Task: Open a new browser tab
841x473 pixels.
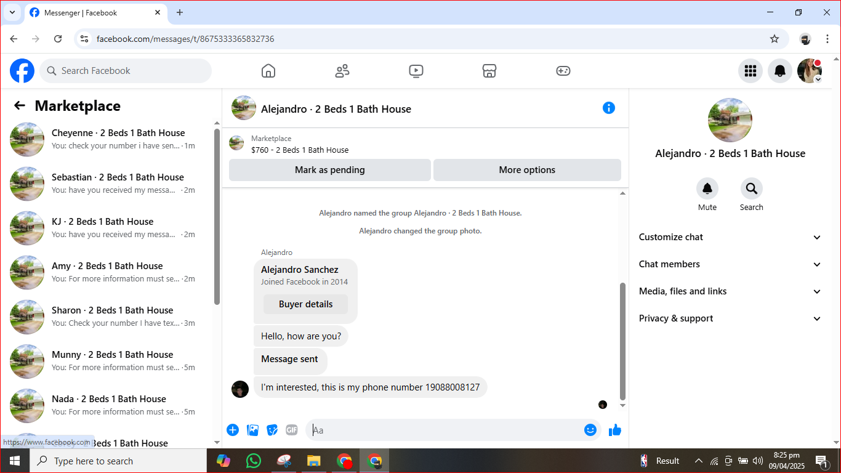Action: (180, 12)
